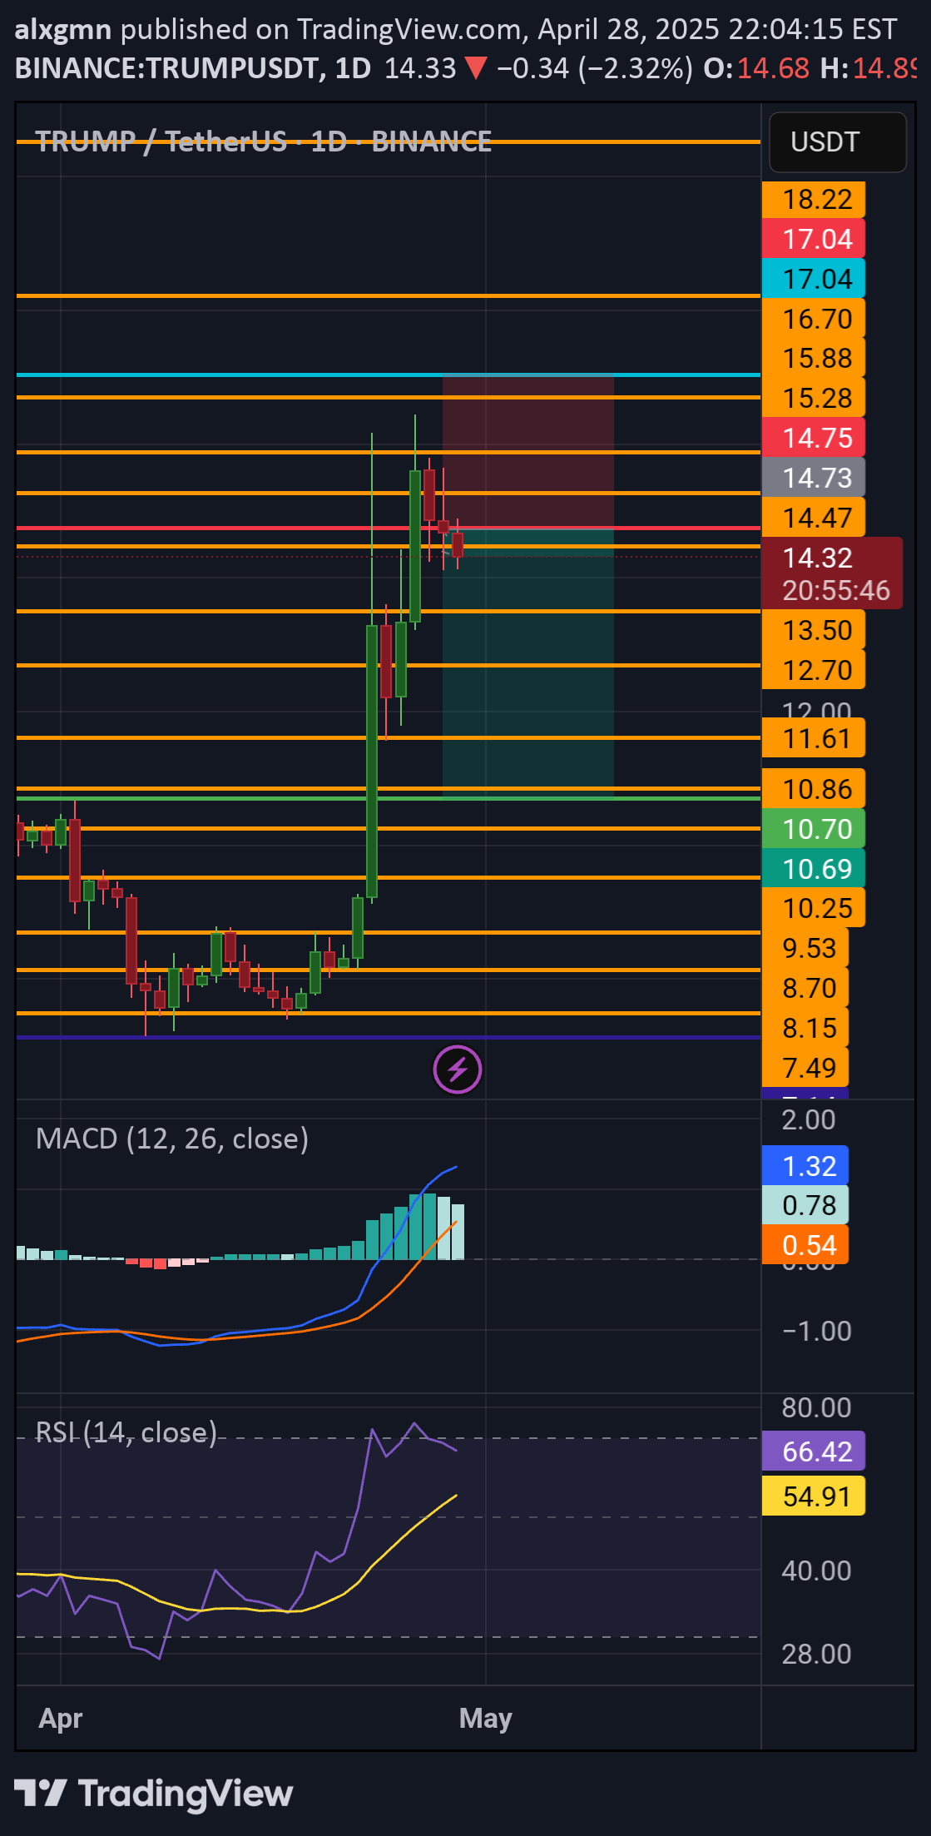This screenshot has height=1836, width=931.
Task: Select the red 17.04 price label
Action: pos(814,240)
